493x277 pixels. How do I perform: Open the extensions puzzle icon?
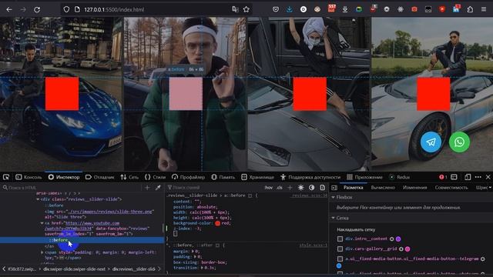click(x=470, y=9)
